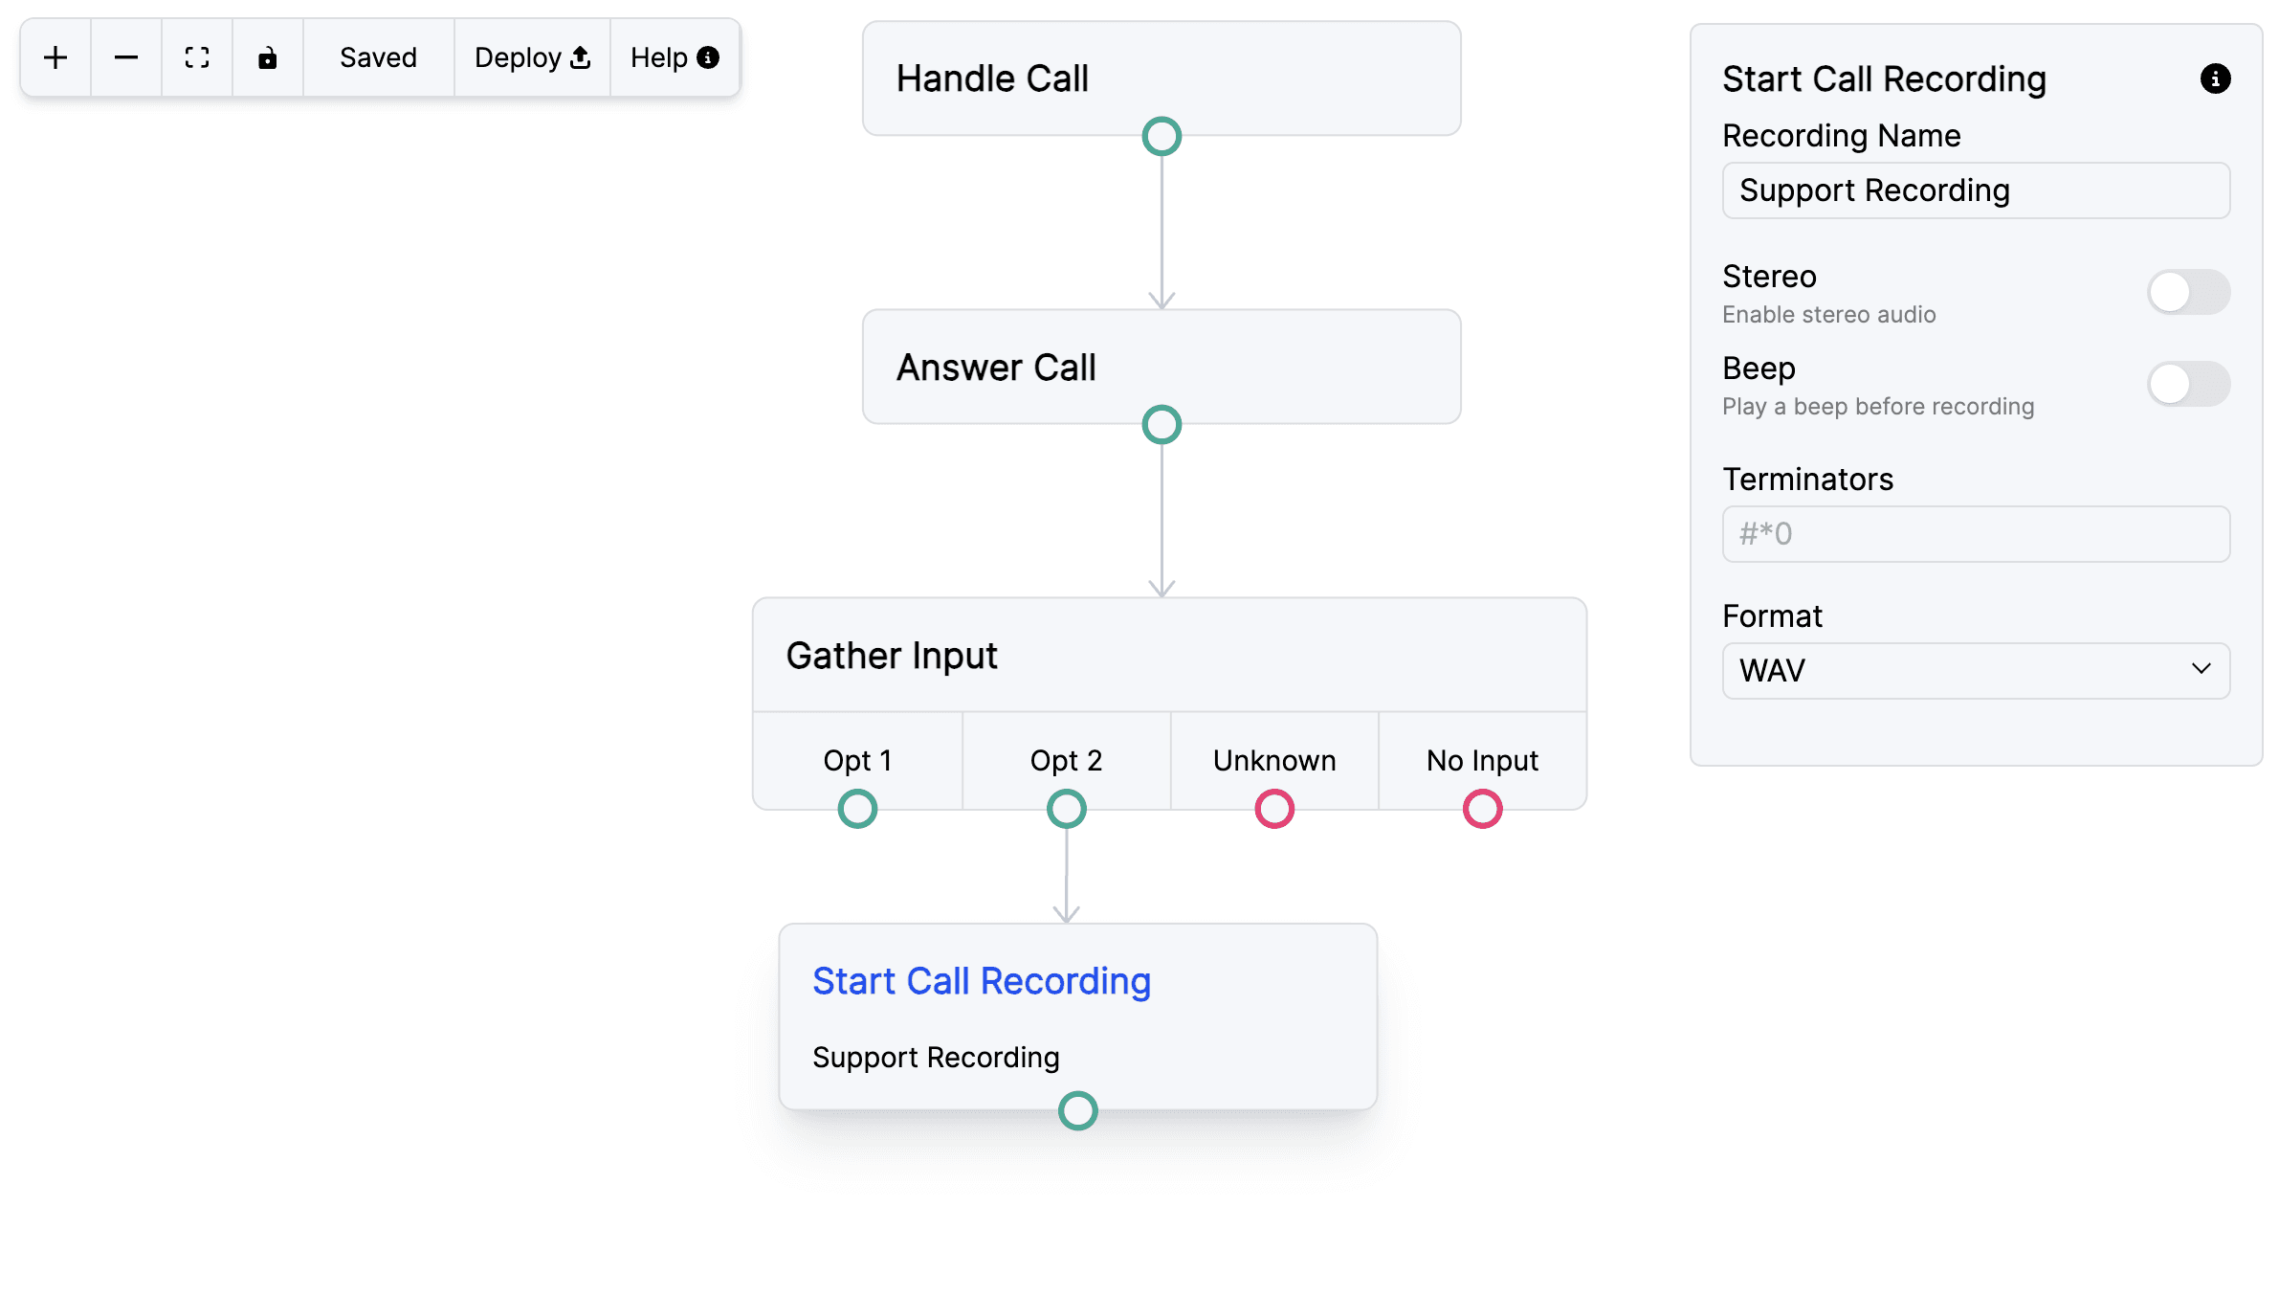This screenshot has width=2279, height=1296.
Task: Enable the Stereo toggle
Action: 2188,292
